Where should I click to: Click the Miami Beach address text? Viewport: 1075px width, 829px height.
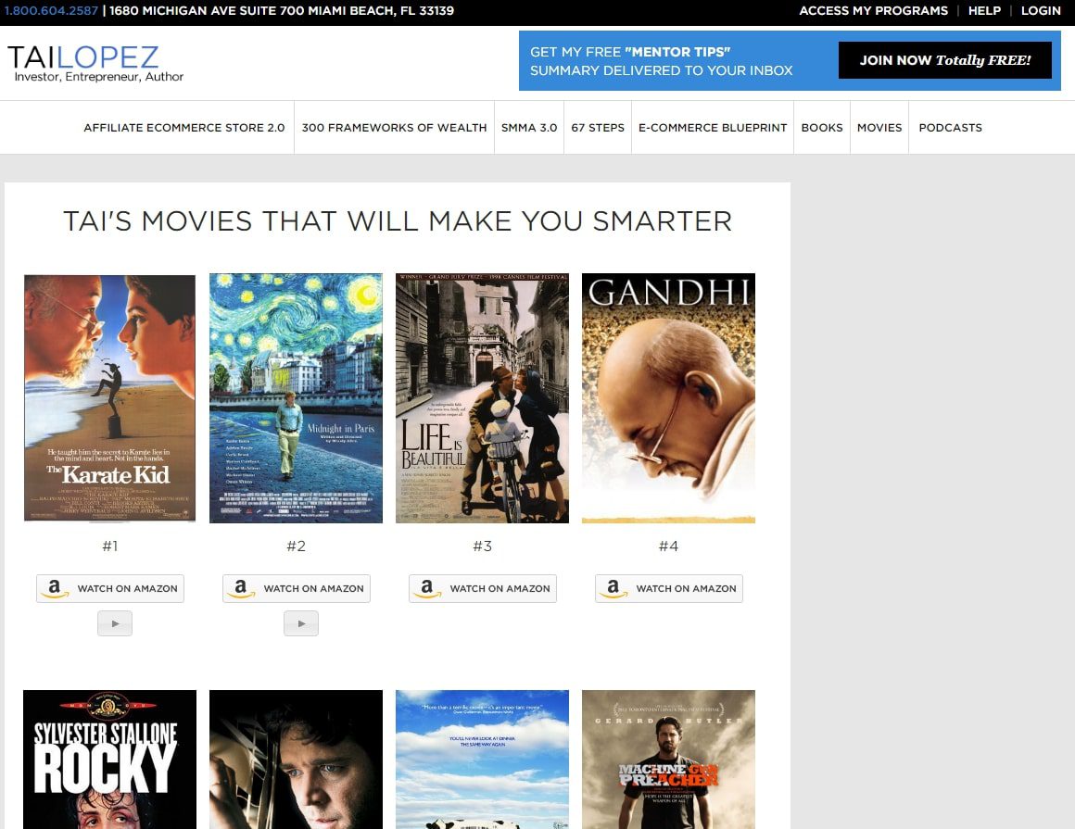[282, 11]
